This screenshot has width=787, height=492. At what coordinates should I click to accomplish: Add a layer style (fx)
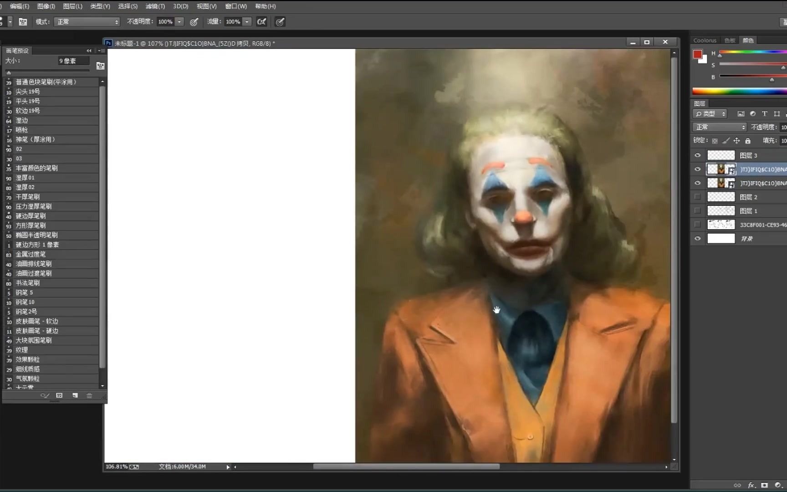tap(751, 485)
